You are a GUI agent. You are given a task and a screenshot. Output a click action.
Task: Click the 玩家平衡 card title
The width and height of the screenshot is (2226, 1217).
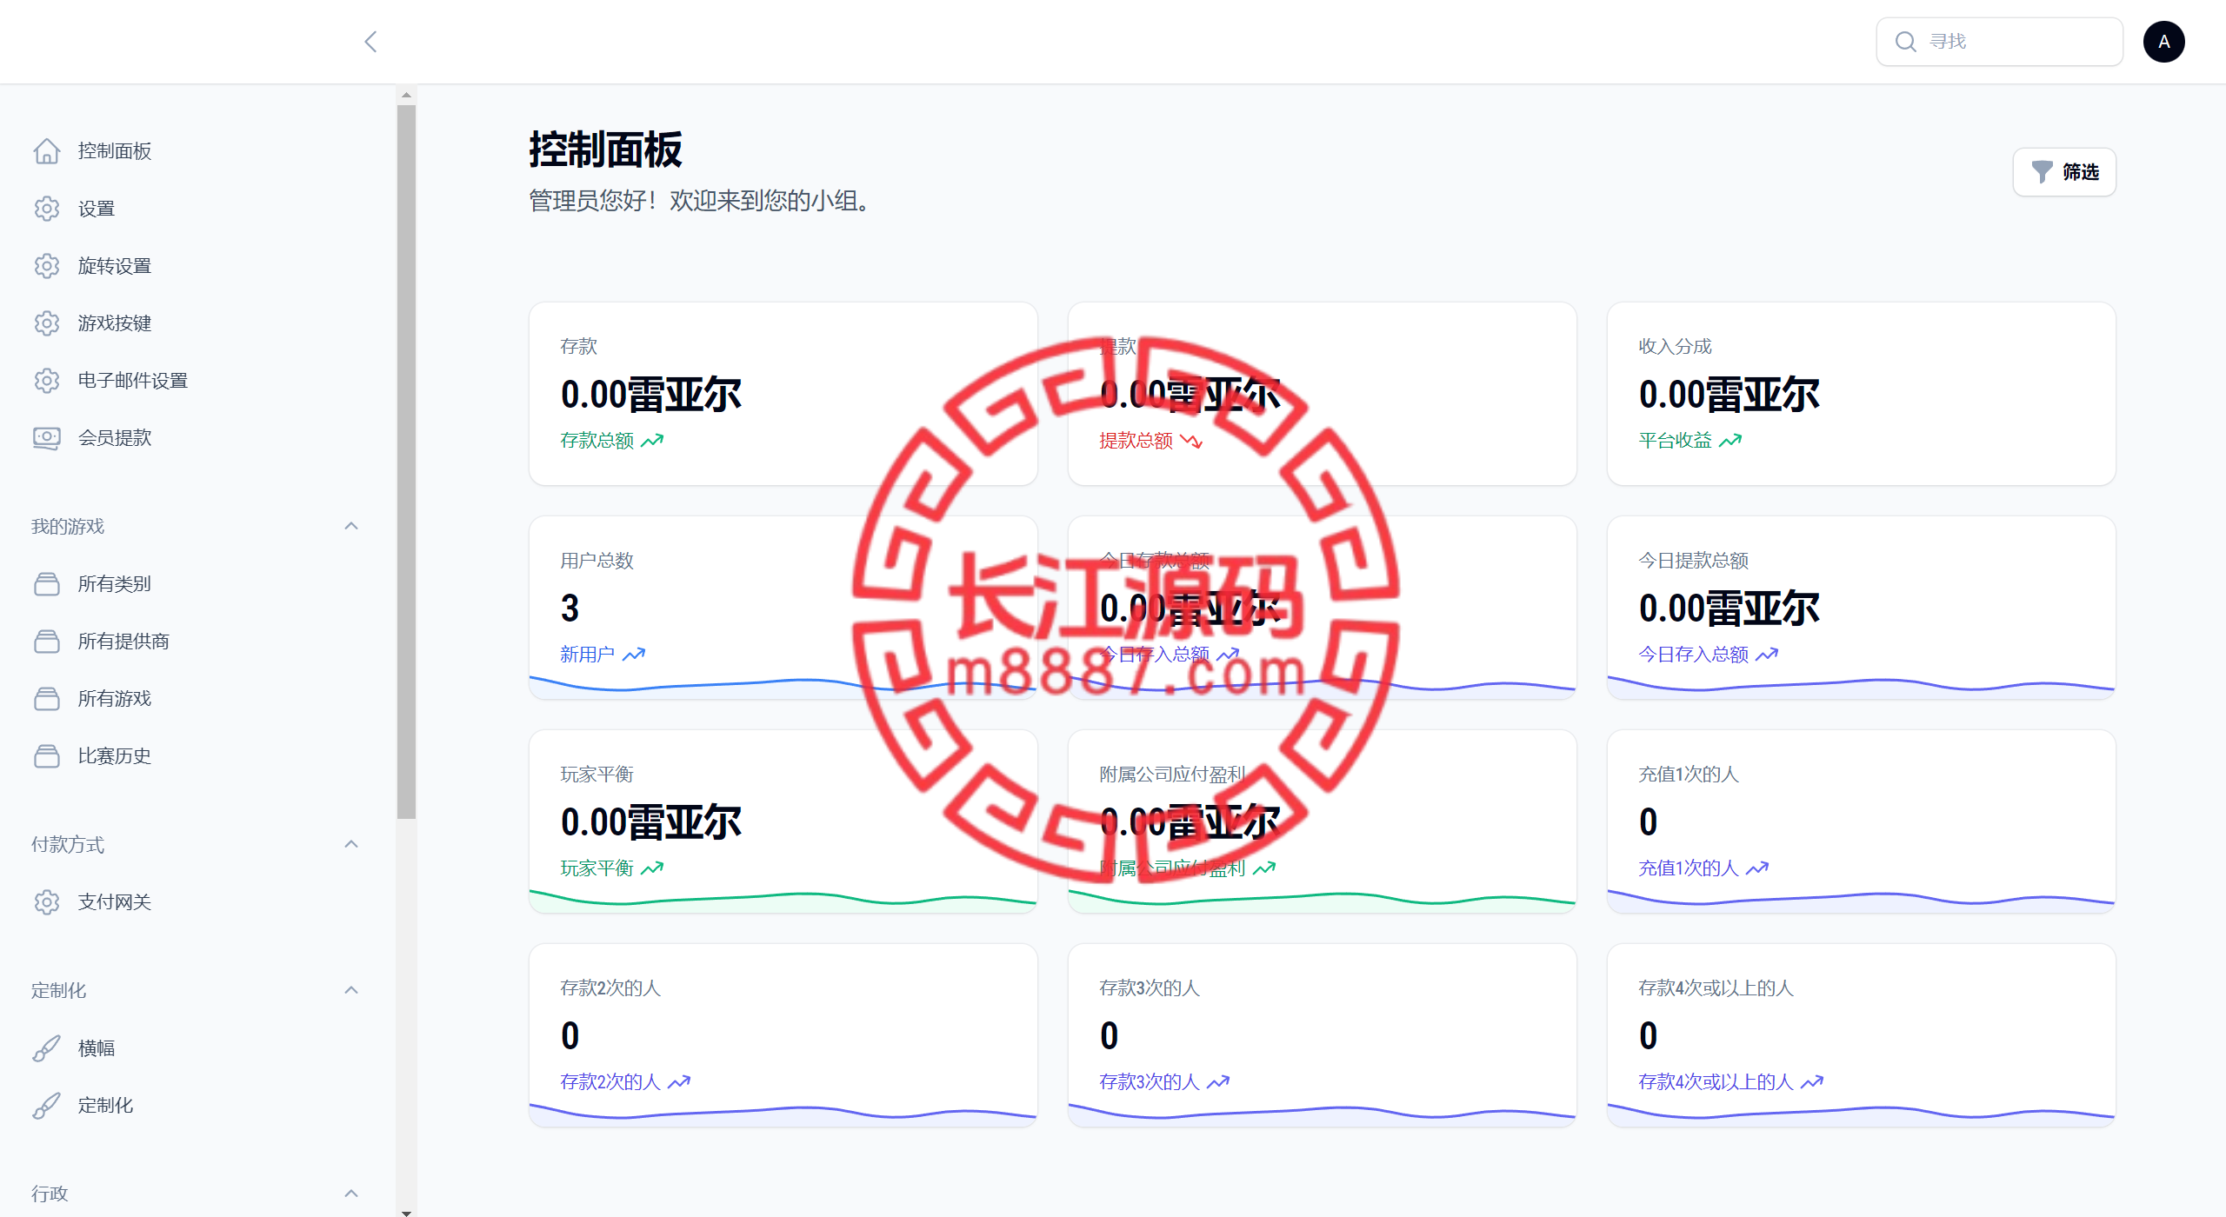(x=597, y=775)
